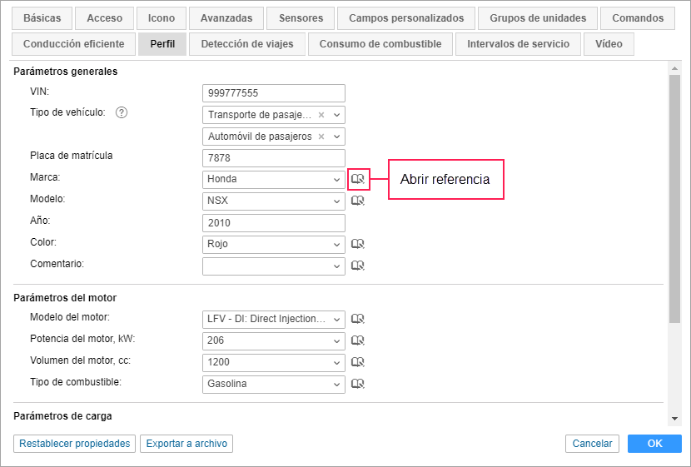The width and height of the screenshot is (691, 467).
Task: Click the scroll down arrow of the scrollbar
Action: coord(674,418)
